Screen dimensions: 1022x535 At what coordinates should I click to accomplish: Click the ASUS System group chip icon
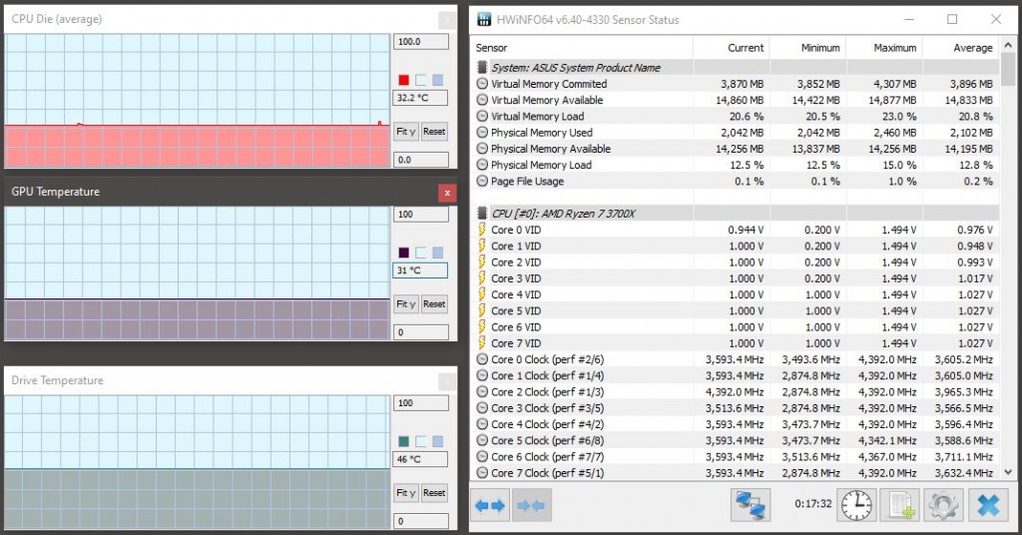(482, 67)
